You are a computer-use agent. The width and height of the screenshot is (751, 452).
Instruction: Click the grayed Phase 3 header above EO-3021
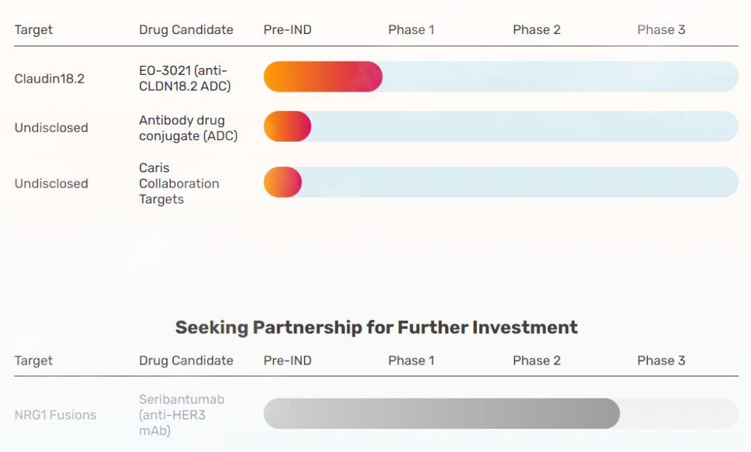pyautogui.click(x=661, y=29)
